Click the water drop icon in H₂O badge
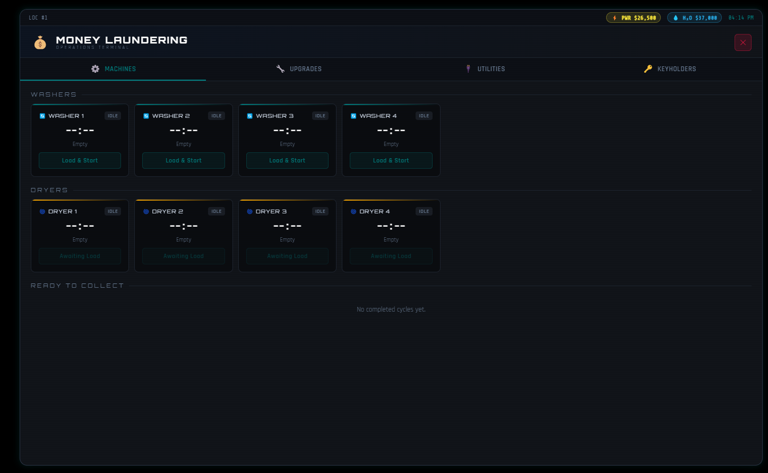 coord(676,18)
